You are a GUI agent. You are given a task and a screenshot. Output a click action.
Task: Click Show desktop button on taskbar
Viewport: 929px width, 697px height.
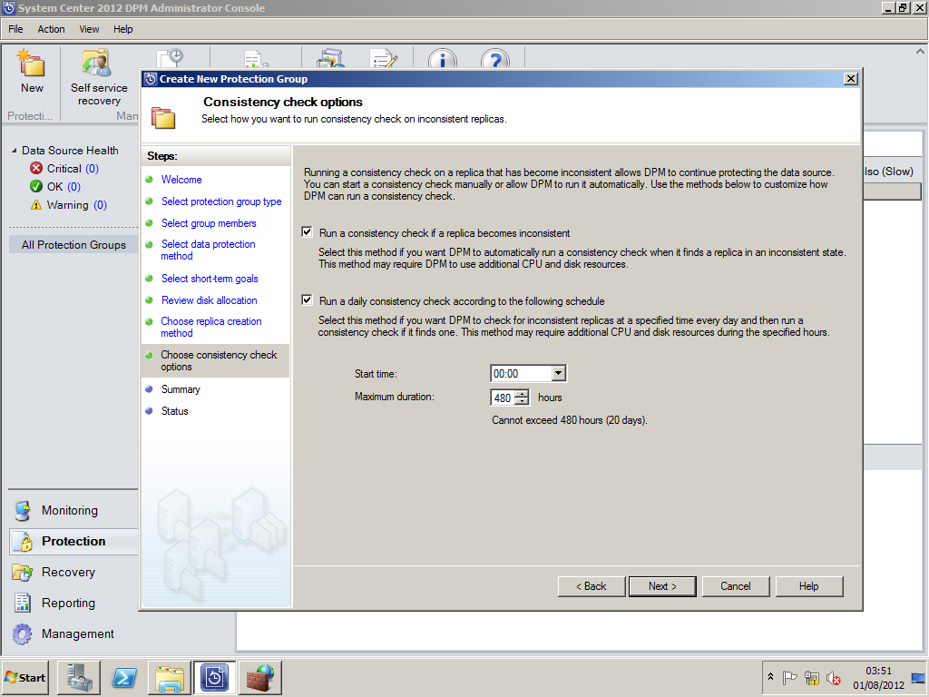(x=918, y=677)
